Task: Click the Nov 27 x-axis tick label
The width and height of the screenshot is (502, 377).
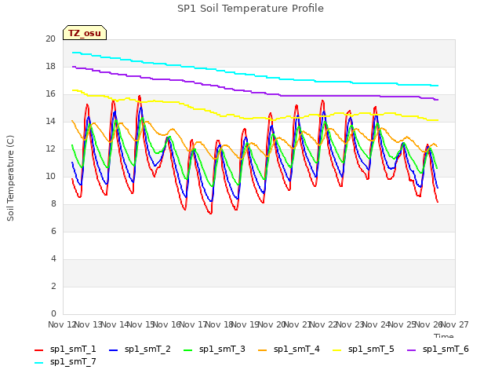Action: click(455, 324)
